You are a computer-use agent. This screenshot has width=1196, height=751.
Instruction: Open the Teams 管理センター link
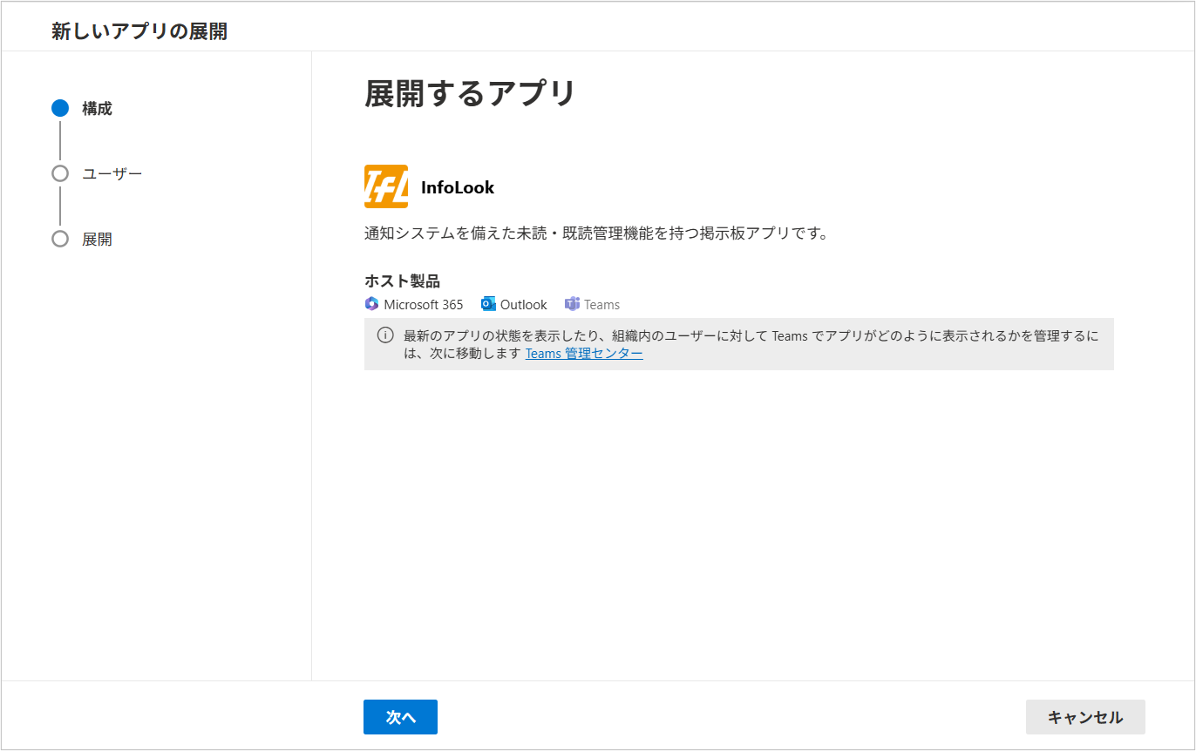pyautogui.click(x=584, y=354)
